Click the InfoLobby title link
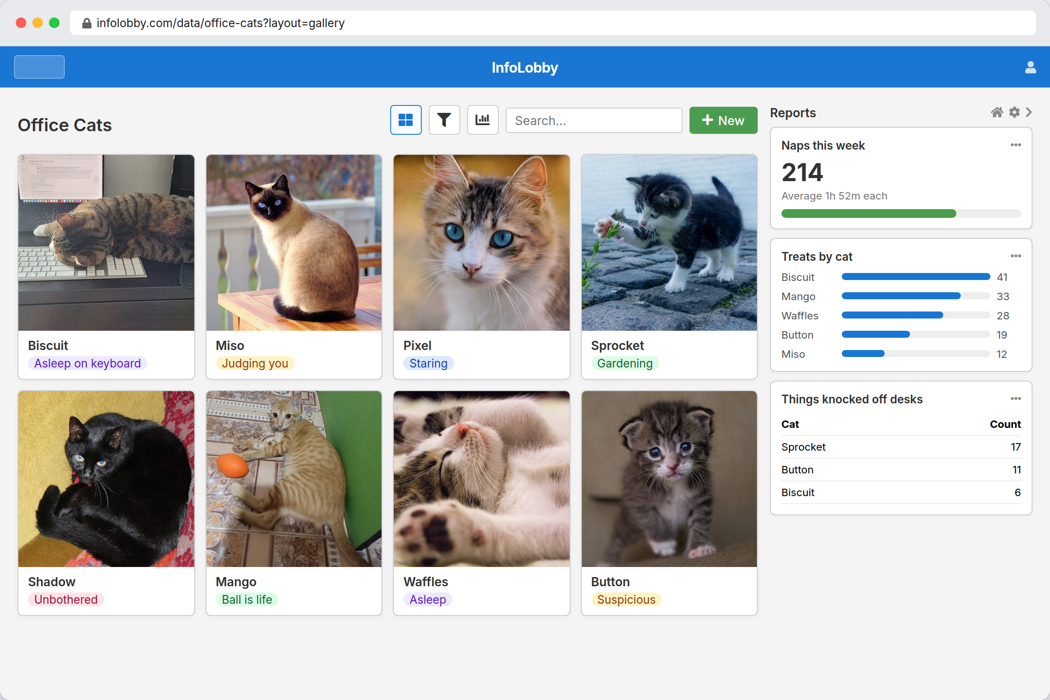Screen dimensions: 1050x700 coord(525,67)
